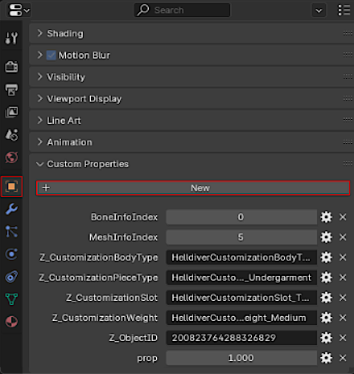This screenshot has height=374, width=354.
Task: Toggle the Motion Blur checkbox
Action: pos(51,55)
